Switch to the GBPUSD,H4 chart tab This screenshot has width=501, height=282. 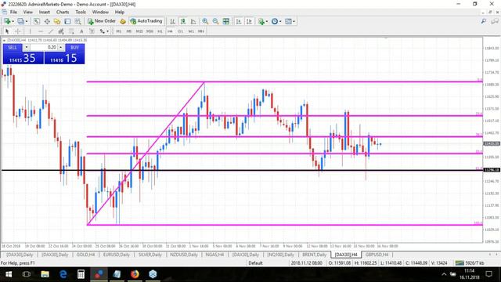click(x=377, y=255)
